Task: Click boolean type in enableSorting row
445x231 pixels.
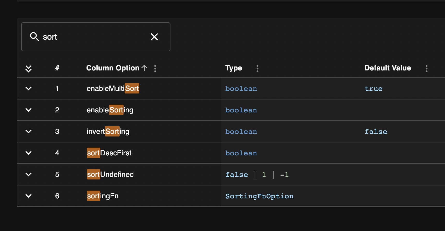Action: point(241,110)
